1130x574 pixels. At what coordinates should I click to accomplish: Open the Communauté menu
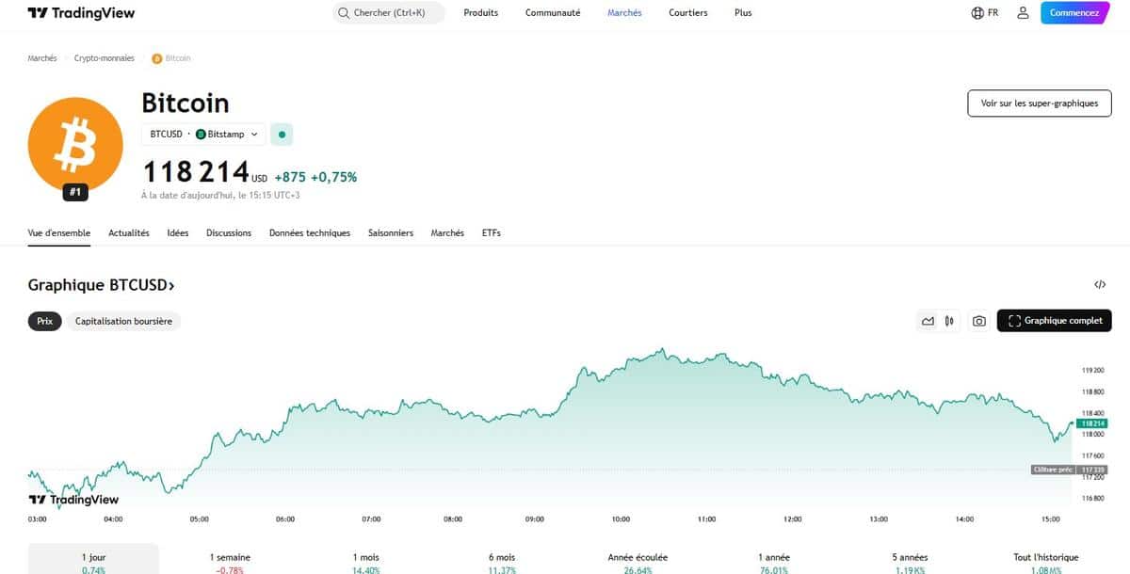click(x=553, y=13)
